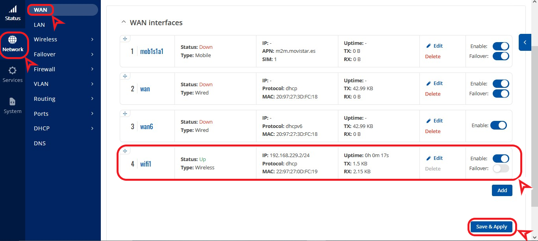Expand the Wireless submenu

click(x=92, y=39)
